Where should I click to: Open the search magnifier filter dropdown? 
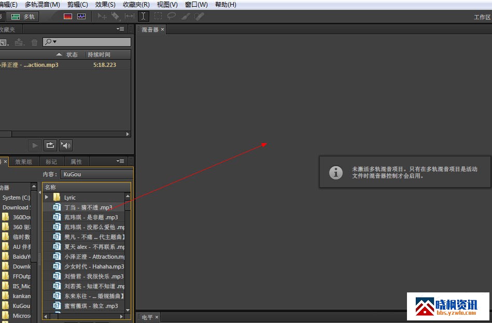(50, 42)
